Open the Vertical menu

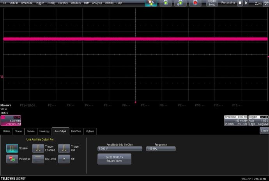[x=13, y=3]
